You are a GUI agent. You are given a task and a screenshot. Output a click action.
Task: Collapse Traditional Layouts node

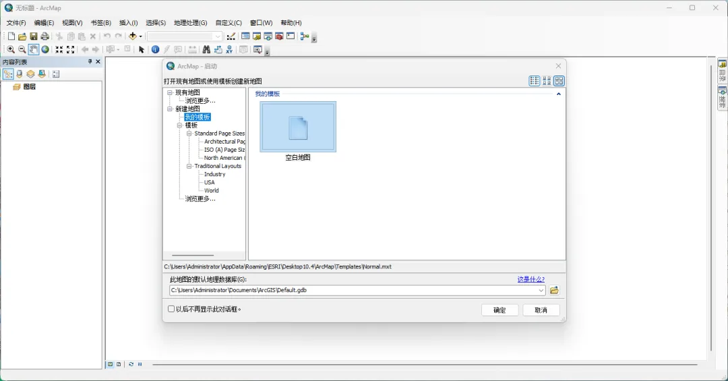(x=189, y=166)
